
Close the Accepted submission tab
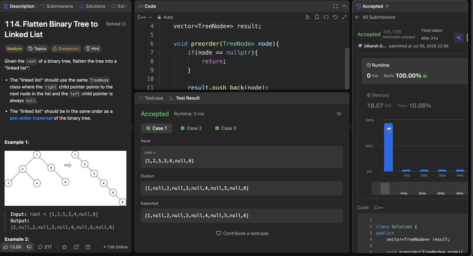pos(387,6)
